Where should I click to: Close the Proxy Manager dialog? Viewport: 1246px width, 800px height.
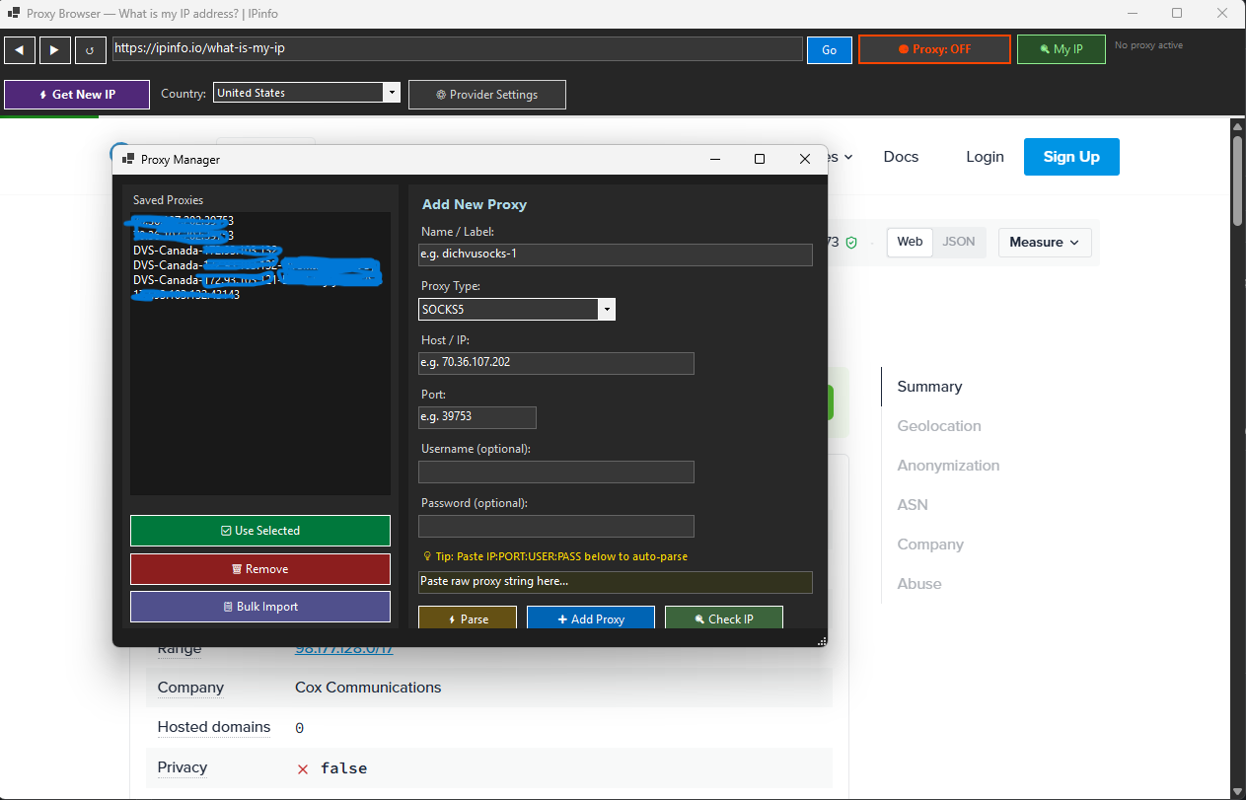coord(805,159)
